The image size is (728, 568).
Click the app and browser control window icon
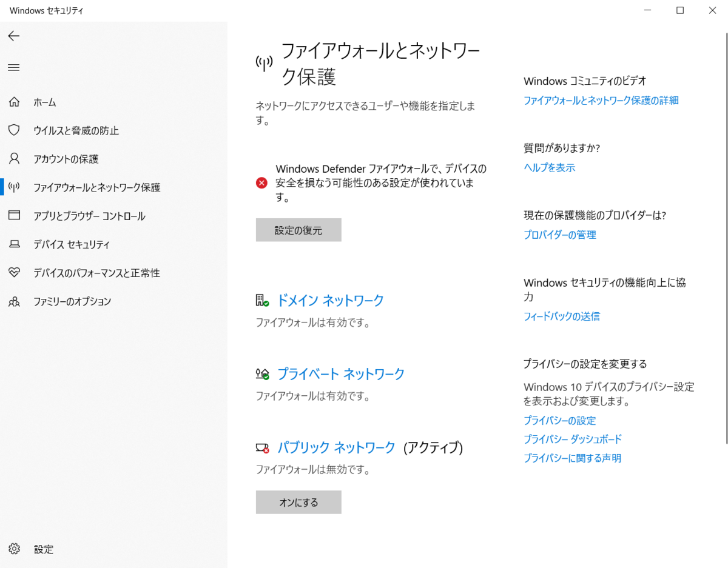coord(14,216)
